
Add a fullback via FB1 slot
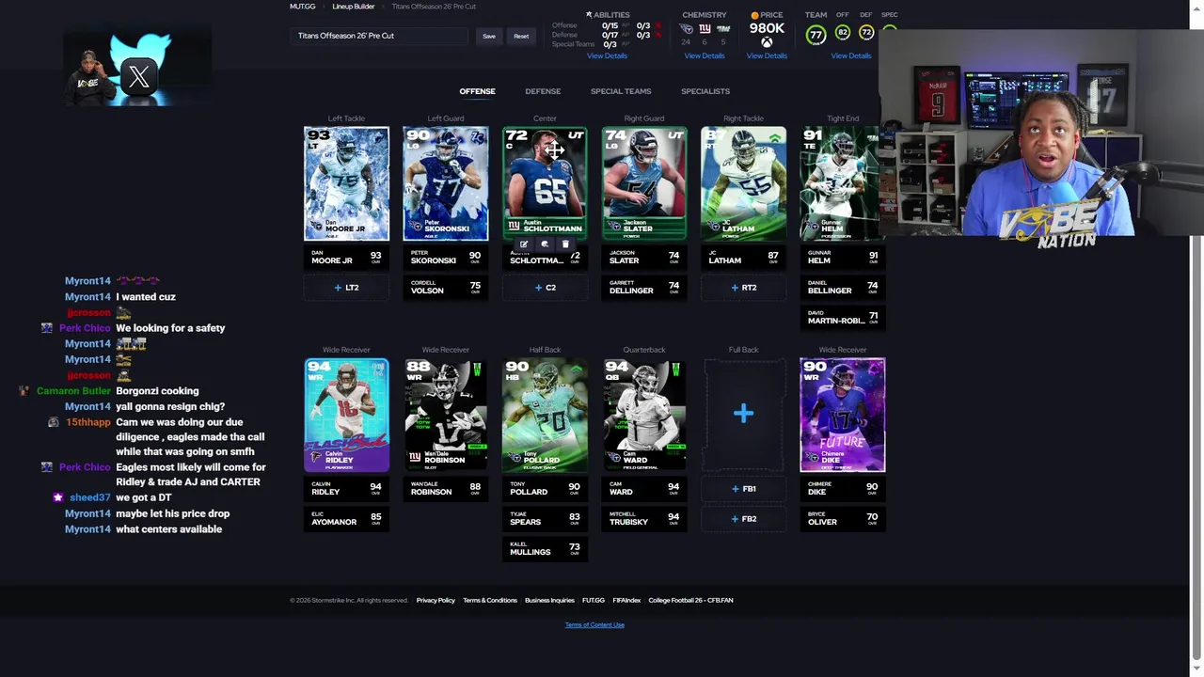743,489
